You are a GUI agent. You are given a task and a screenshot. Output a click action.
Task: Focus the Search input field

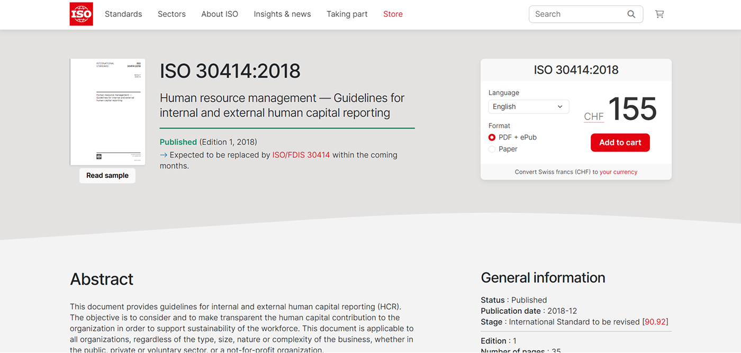(x=577, y=14)
